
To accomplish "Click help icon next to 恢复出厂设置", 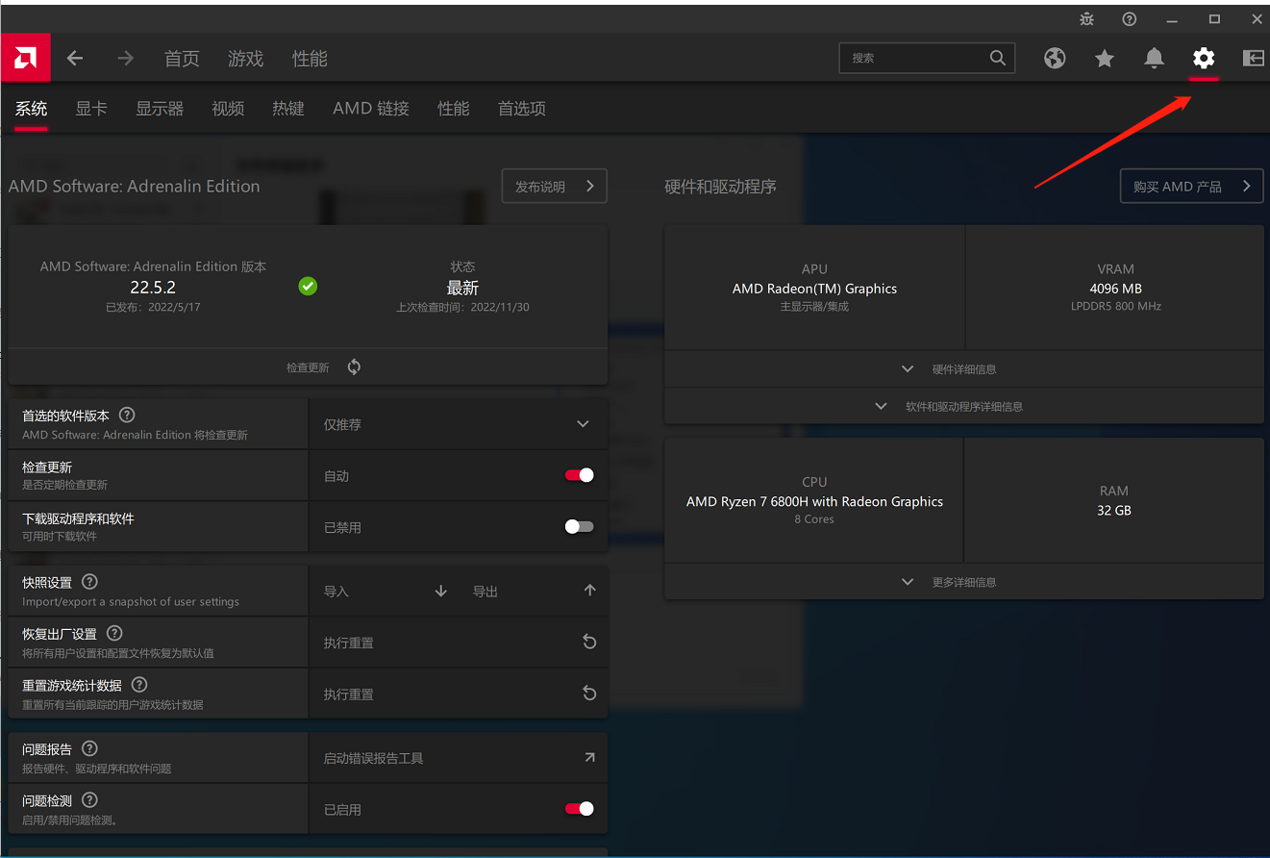I will (x=114, y=633).
